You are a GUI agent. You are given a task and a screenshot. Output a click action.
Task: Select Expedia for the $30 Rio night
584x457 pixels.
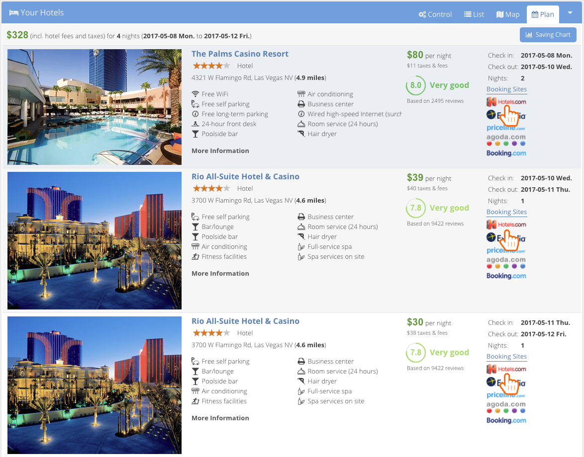point(506,382)
